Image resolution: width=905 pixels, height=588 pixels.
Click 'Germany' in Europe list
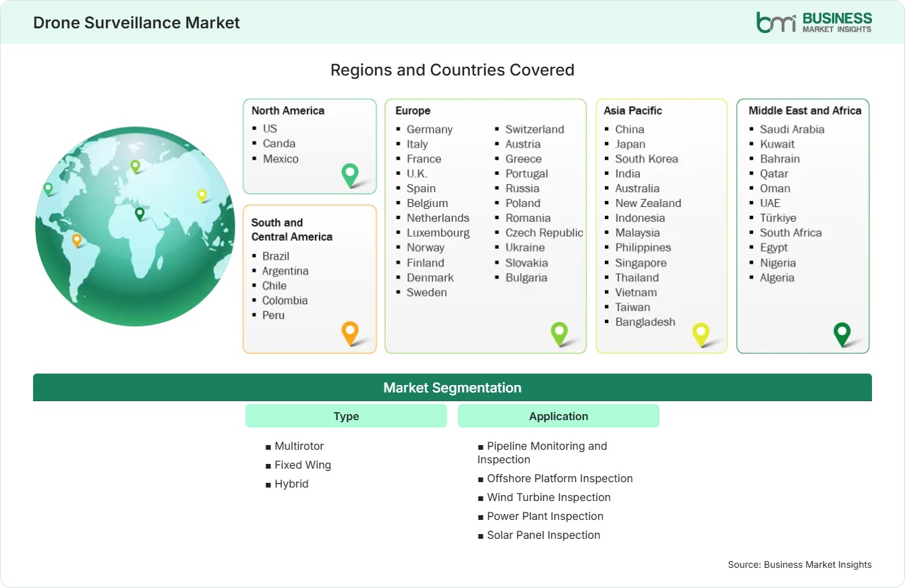430,129
